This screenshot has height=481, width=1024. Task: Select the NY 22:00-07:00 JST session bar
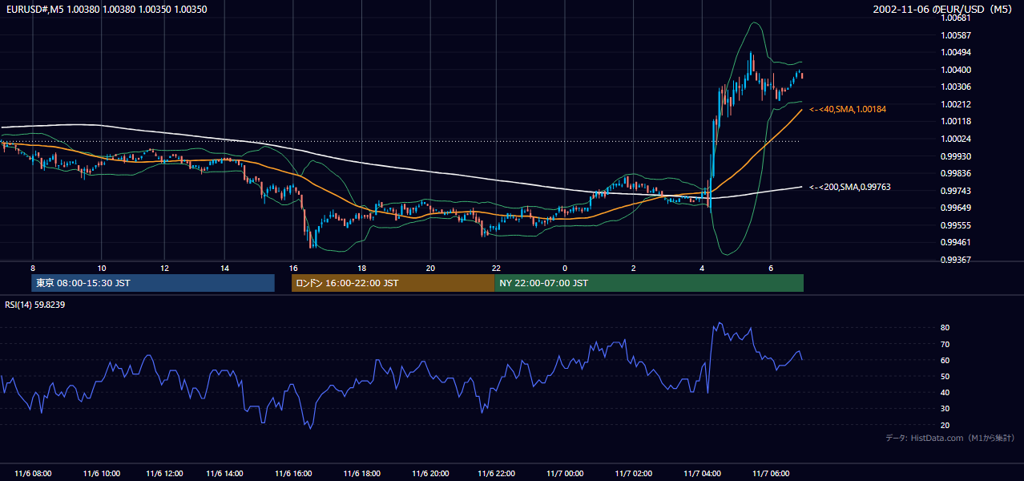[x=649, y=283]
